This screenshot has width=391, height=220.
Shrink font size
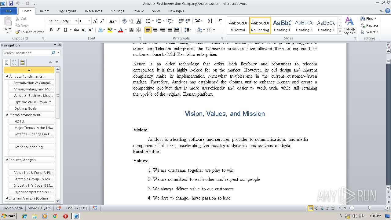click(x=102, y=21)
